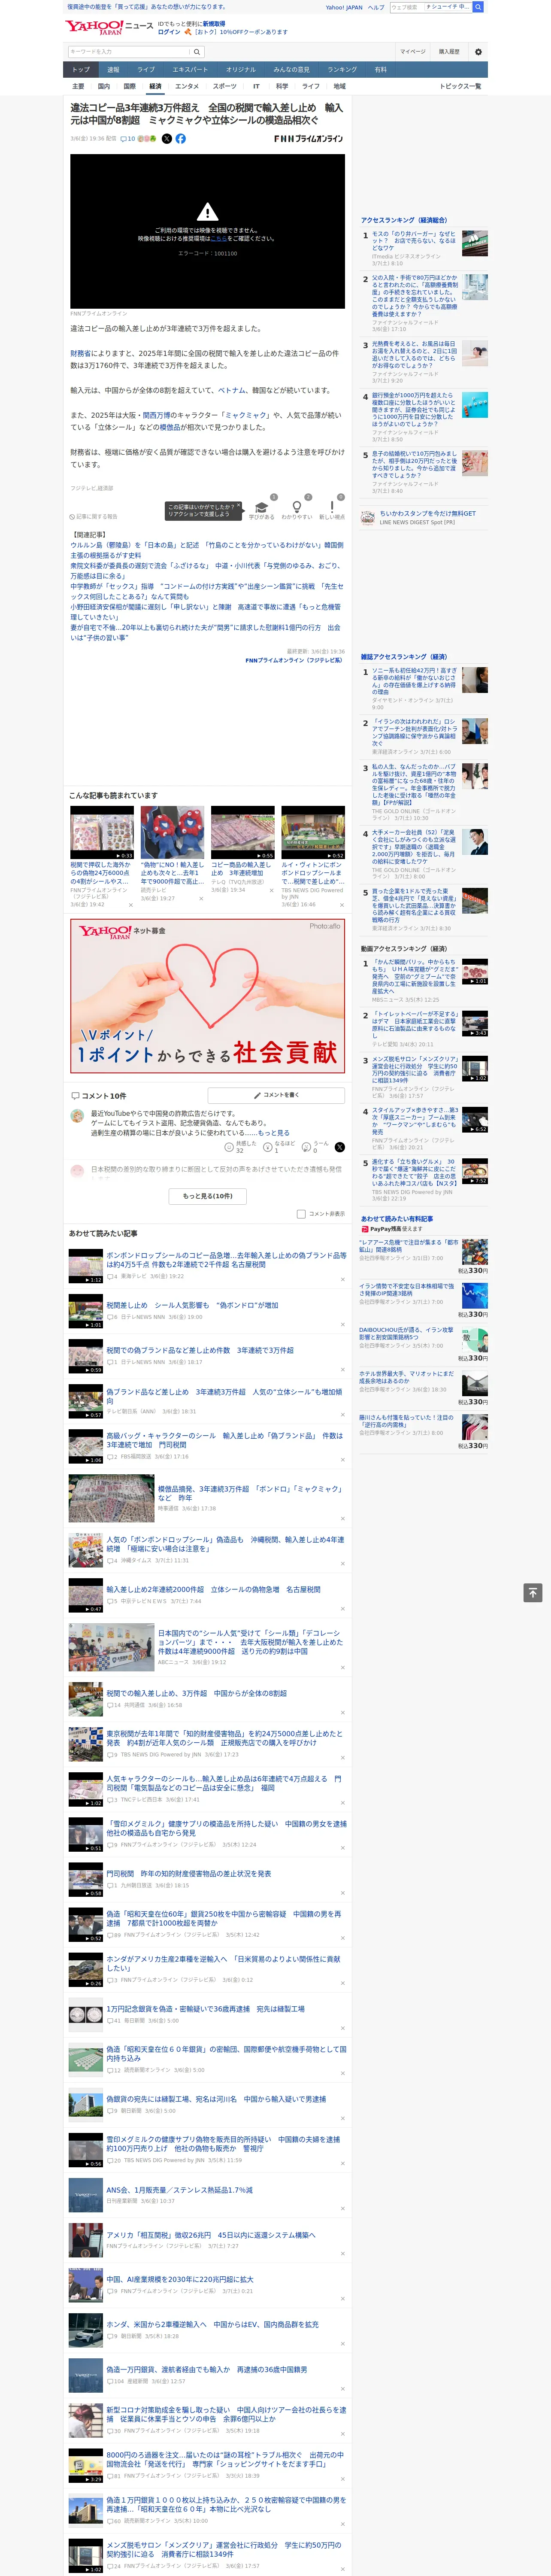This screenshot has width=551, height=2576.
Task: Click the マイページ button
Action: 412,52
